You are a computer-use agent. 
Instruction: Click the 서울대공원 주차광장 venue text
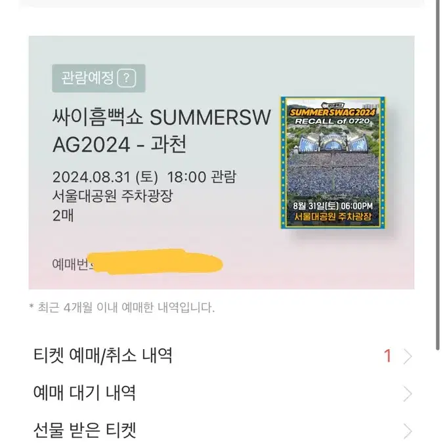point(112,196)
